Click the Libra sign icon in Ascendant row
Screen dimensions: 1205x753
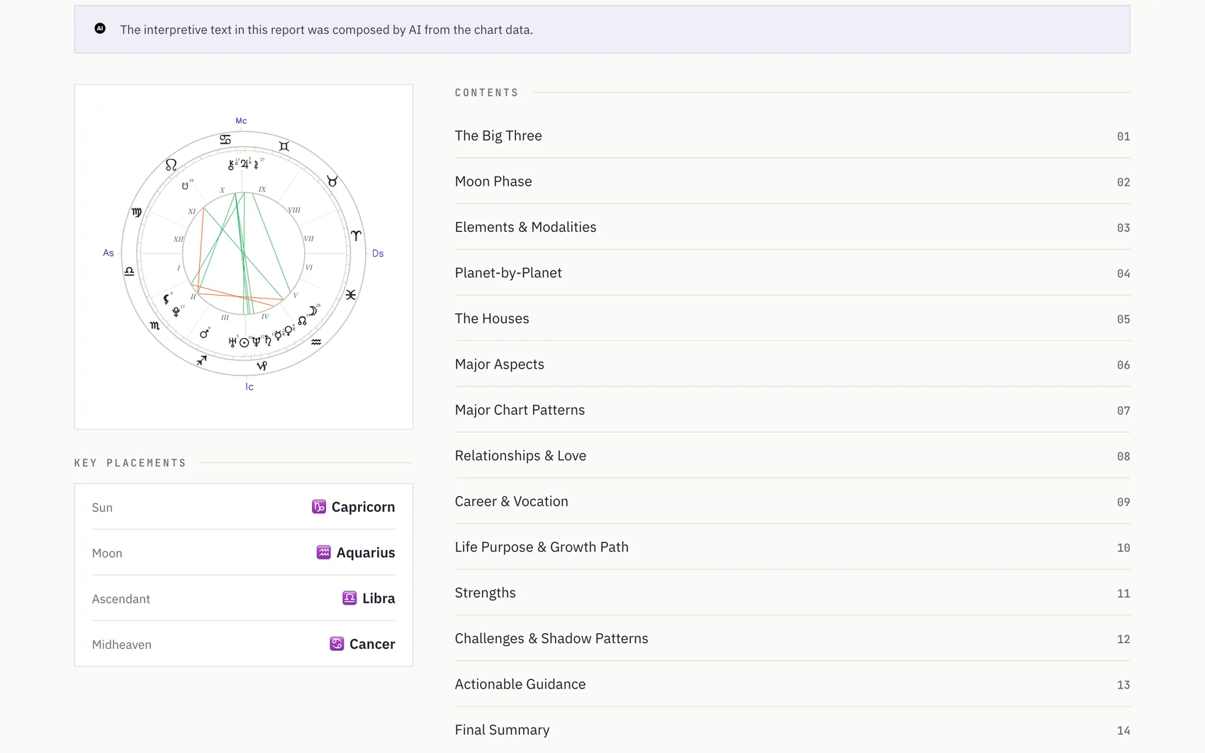coord(349,598)
